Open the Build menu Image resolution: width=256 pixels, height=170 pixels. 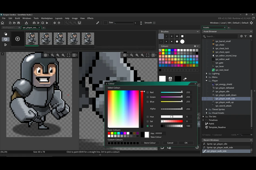coord(17,18)
